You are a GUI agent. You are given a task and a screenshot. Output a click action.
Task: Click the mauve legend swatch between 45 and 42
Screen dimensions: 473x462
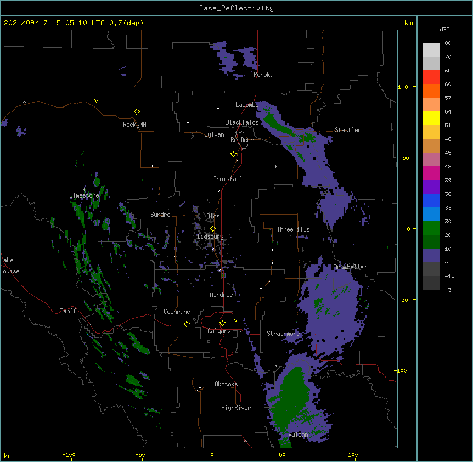[x=431, y=160]
